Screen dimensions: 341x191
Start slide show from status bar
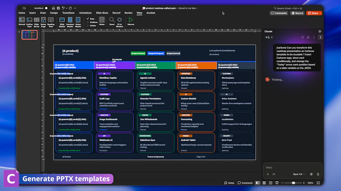(277, 183)
